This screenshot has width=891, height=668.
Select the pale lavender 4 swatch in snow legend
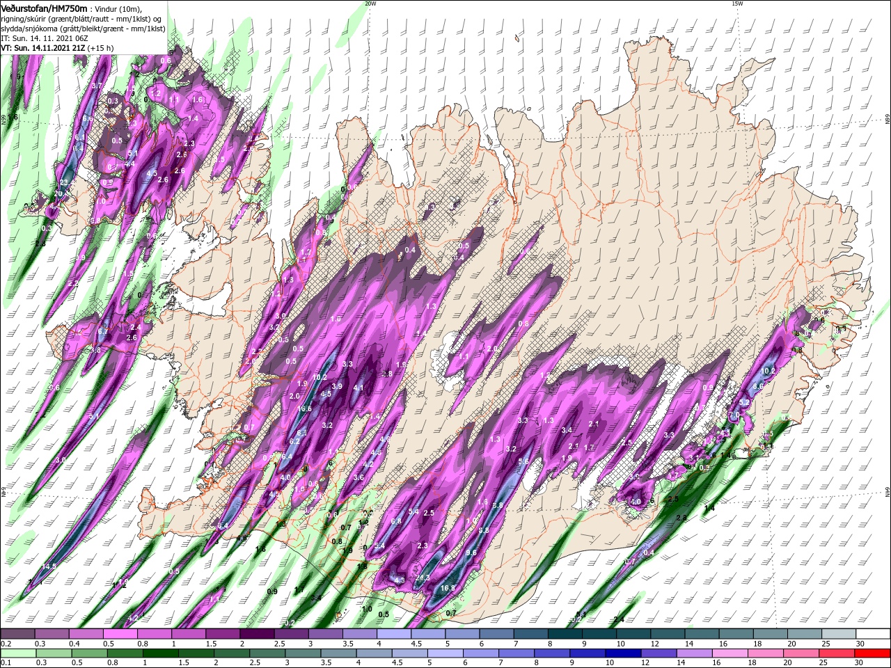click(x=394, y=634)
